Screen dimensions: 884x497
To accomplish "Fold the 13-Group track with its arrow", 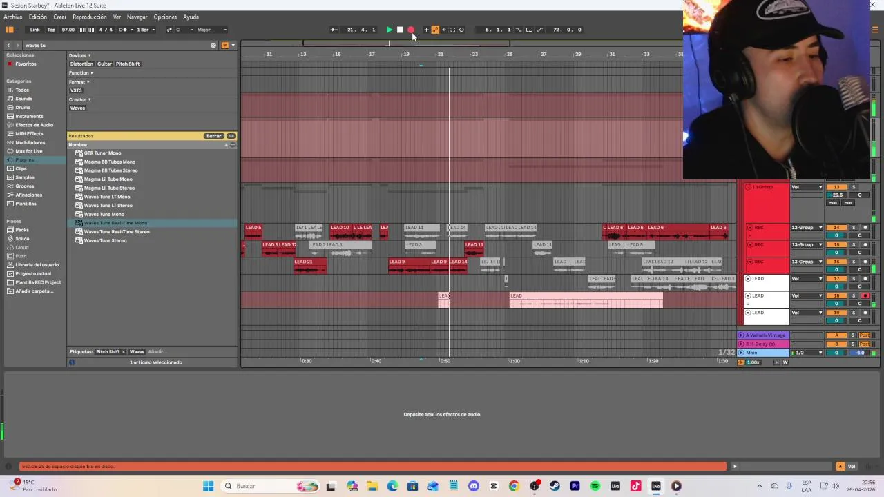I will [748, 187].
